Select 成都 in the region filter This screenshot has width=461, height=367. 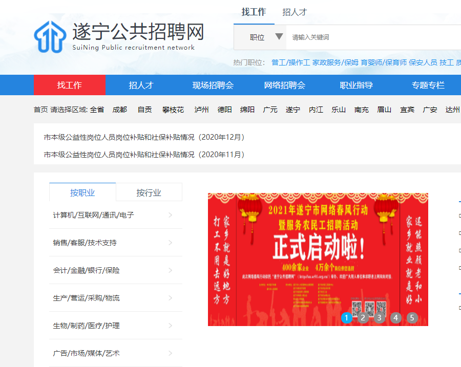coord(119,110)
